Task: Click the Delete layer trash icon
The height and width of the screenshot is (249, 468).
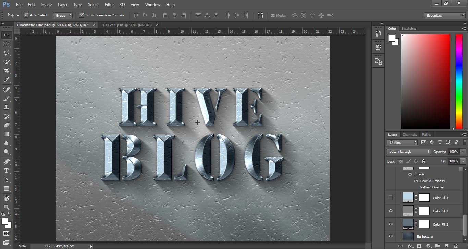Action: 456,246
